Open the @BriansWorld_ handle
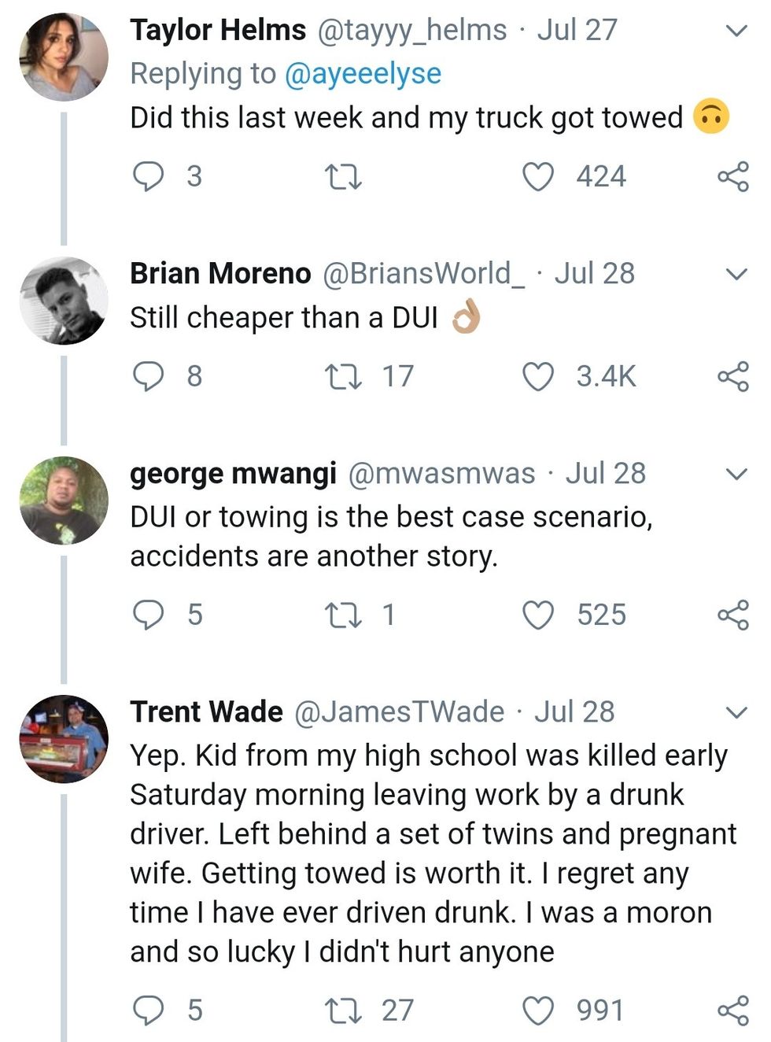Image resolution: width=771 pixels, height=1042 pixels. point(423,274)
